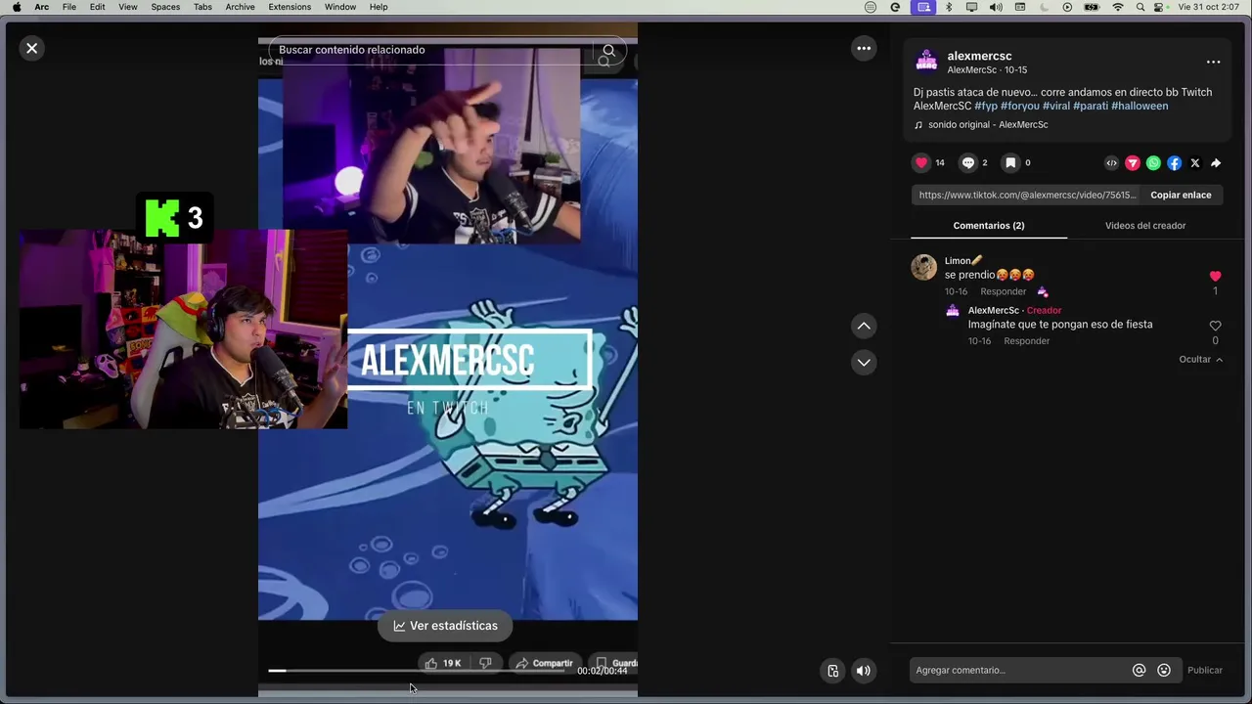
Task: Open Control Center in menu bar
Action: (x=1160, y=7)
